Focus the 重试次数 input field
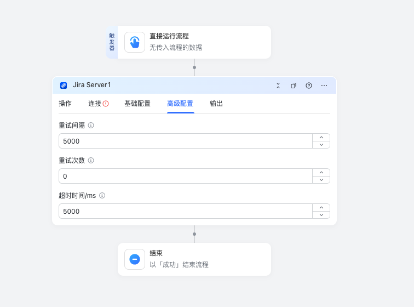This screenshot has width=414, height=307. tap(186, 176)
